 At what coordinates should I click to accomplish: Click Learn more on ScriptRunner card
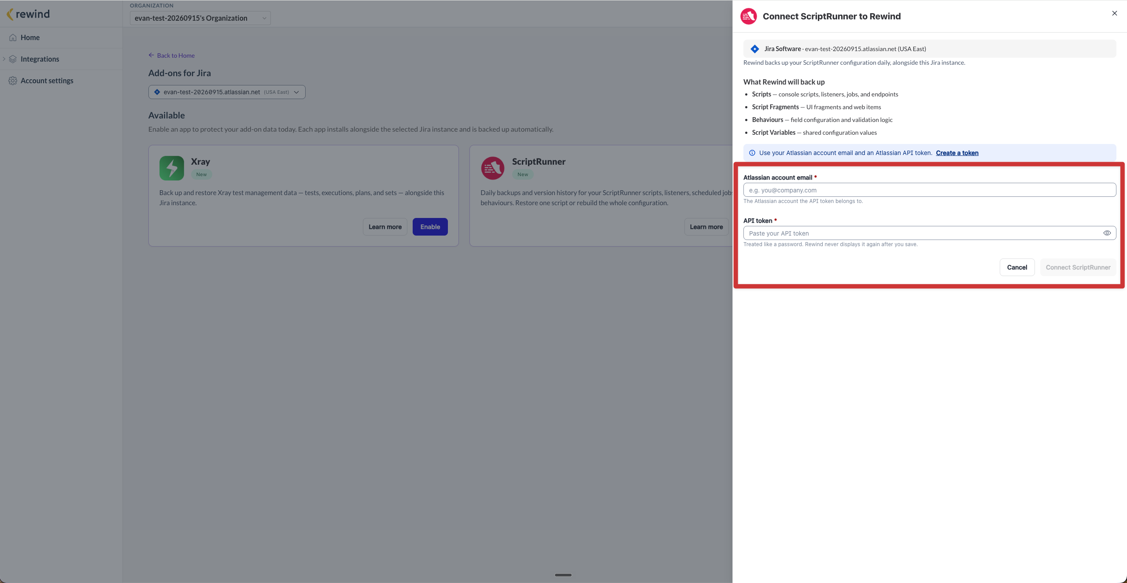point(706,227)
